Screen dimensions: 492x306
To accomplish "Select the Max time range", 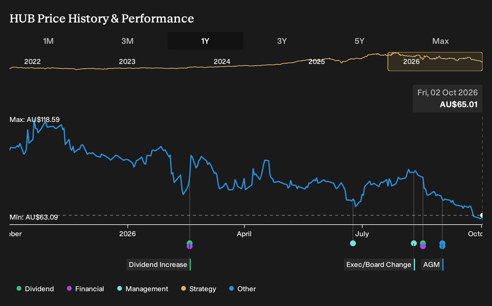I will coord(440,41).
